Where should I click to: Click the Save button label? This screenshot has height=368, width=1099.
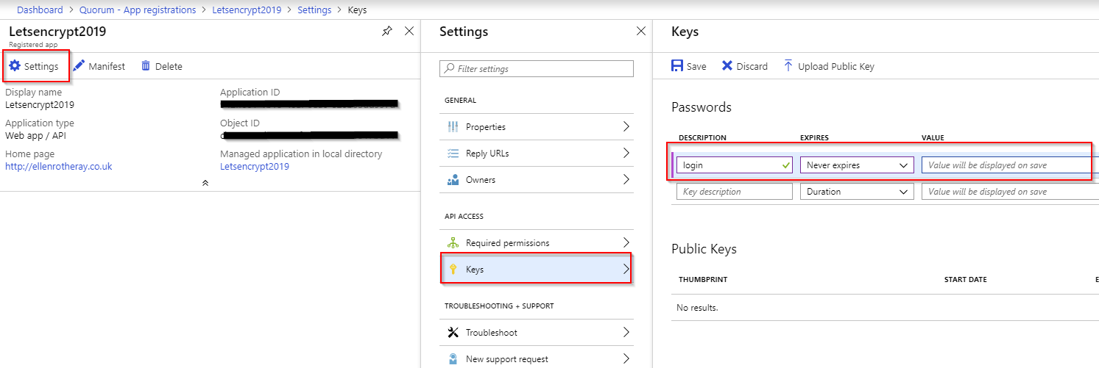point(696,66)
